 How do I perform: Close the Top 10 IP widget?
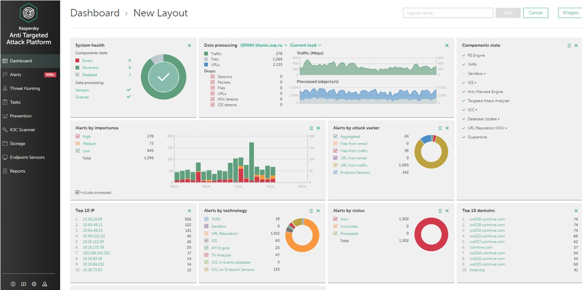pos(189,211)
